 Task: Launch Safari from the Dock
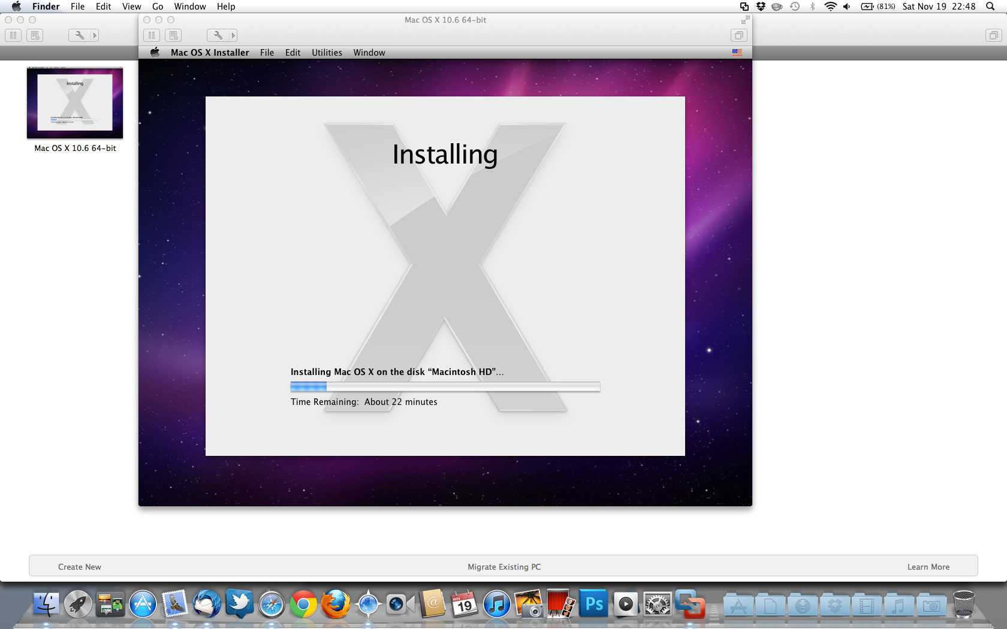pyautogui.click(x=272, y=604)
